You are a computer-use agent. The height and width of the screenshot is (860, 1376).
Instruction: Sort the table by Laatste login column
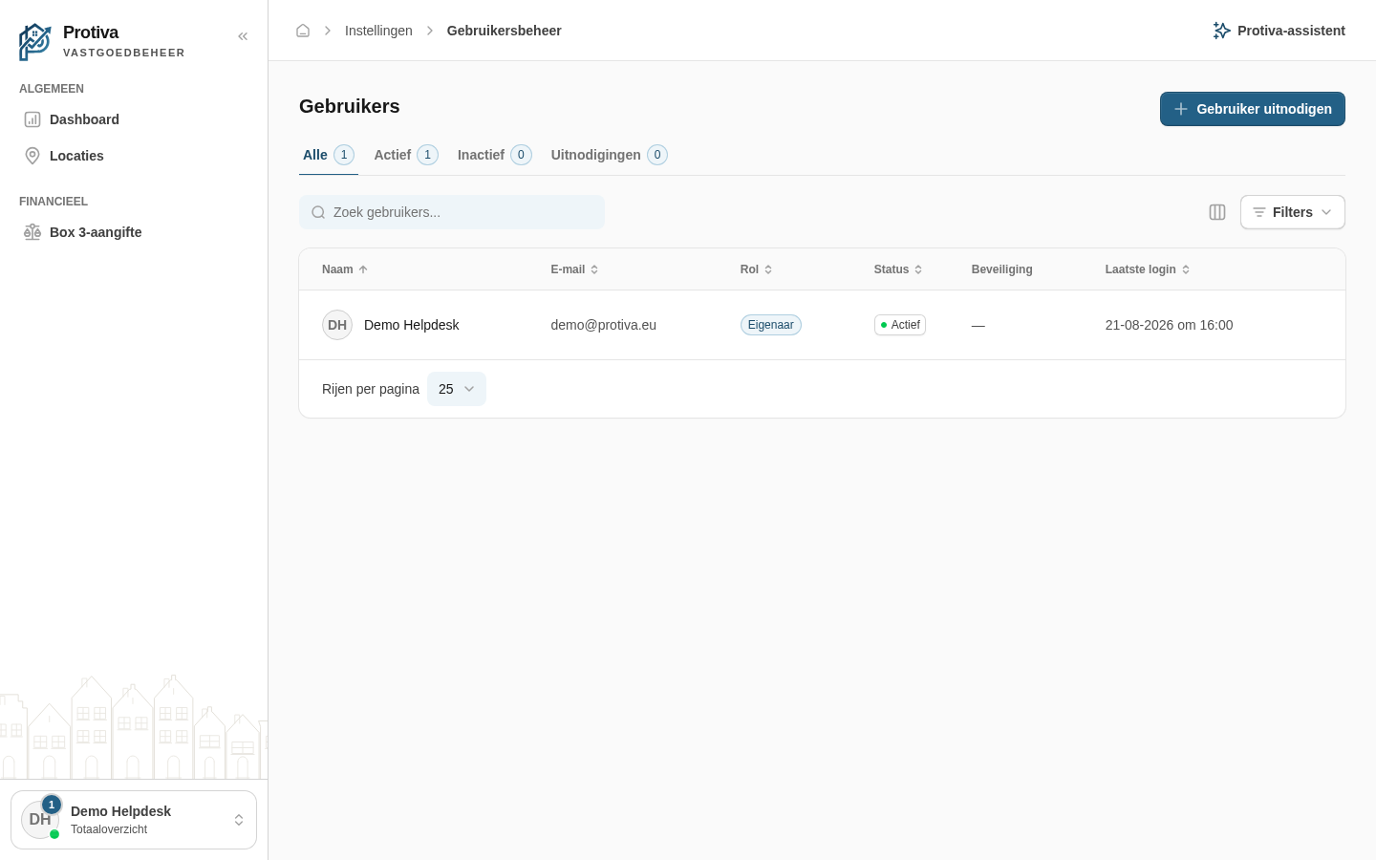click(x=1148, y=269)
